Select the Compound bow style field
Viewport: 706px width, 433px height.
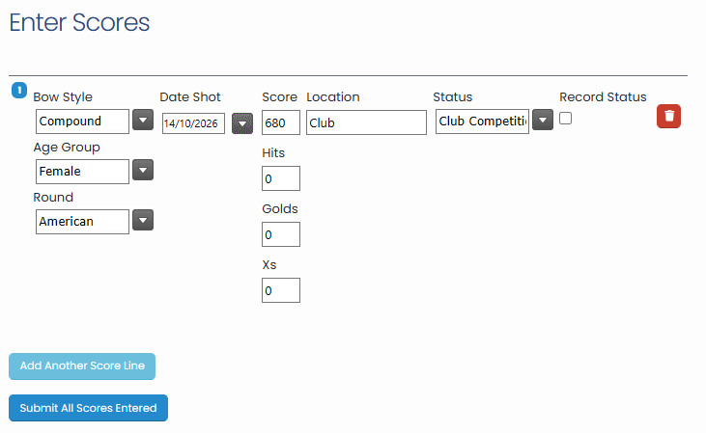[82, 122]
